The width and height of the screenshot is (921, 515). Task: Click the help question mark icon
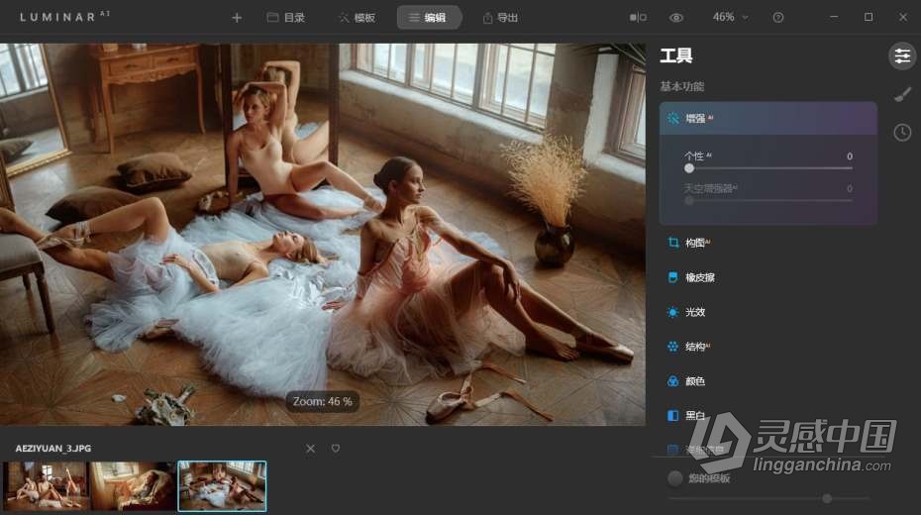click(x=778, y=18)
